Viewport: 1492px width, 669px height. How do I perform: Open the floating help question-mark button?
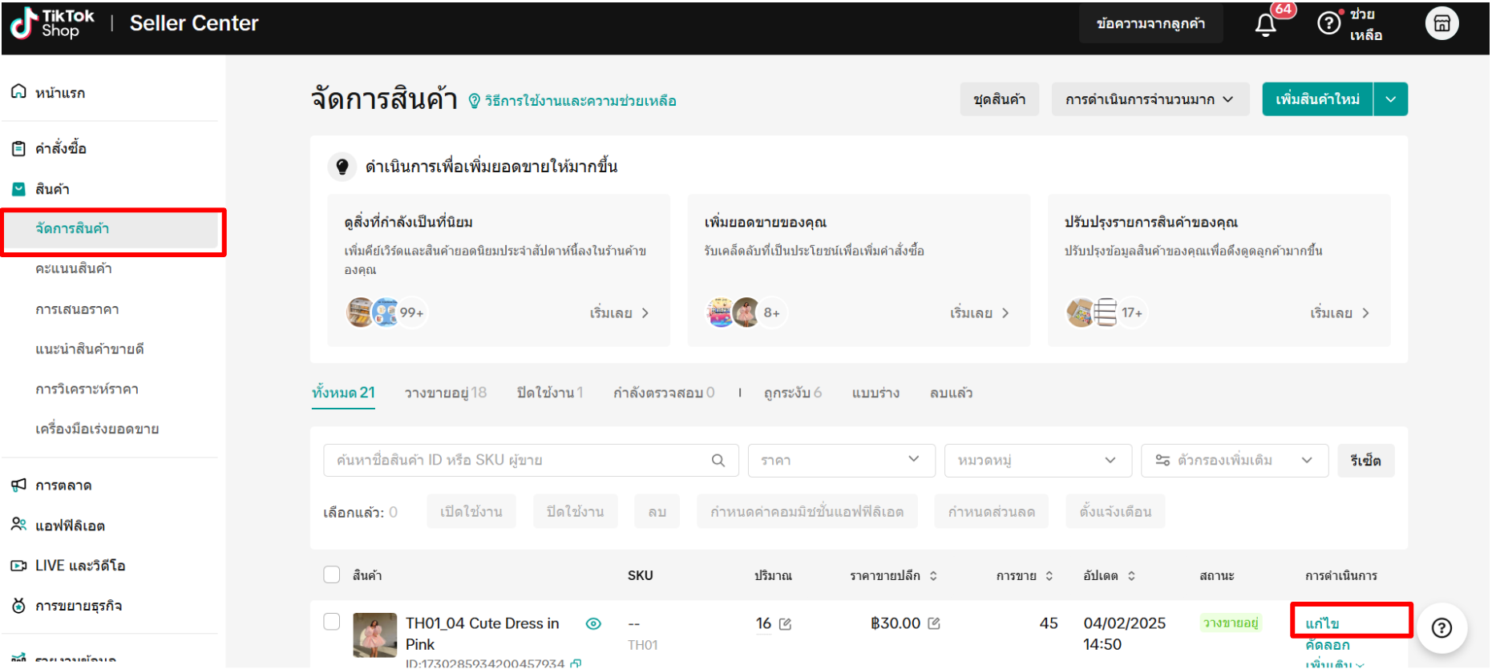click(1441, 628)
